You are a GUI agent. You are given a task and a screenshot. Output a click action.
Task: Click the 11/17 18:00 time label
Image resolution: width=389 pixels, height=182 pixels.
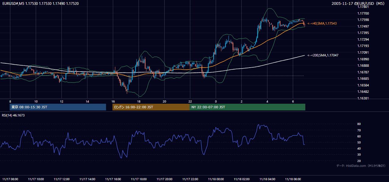pyautogui.click(x=139, y=179)
